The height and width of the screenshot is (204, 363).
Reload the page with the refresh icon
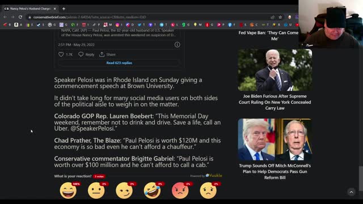tap(20, 17)
